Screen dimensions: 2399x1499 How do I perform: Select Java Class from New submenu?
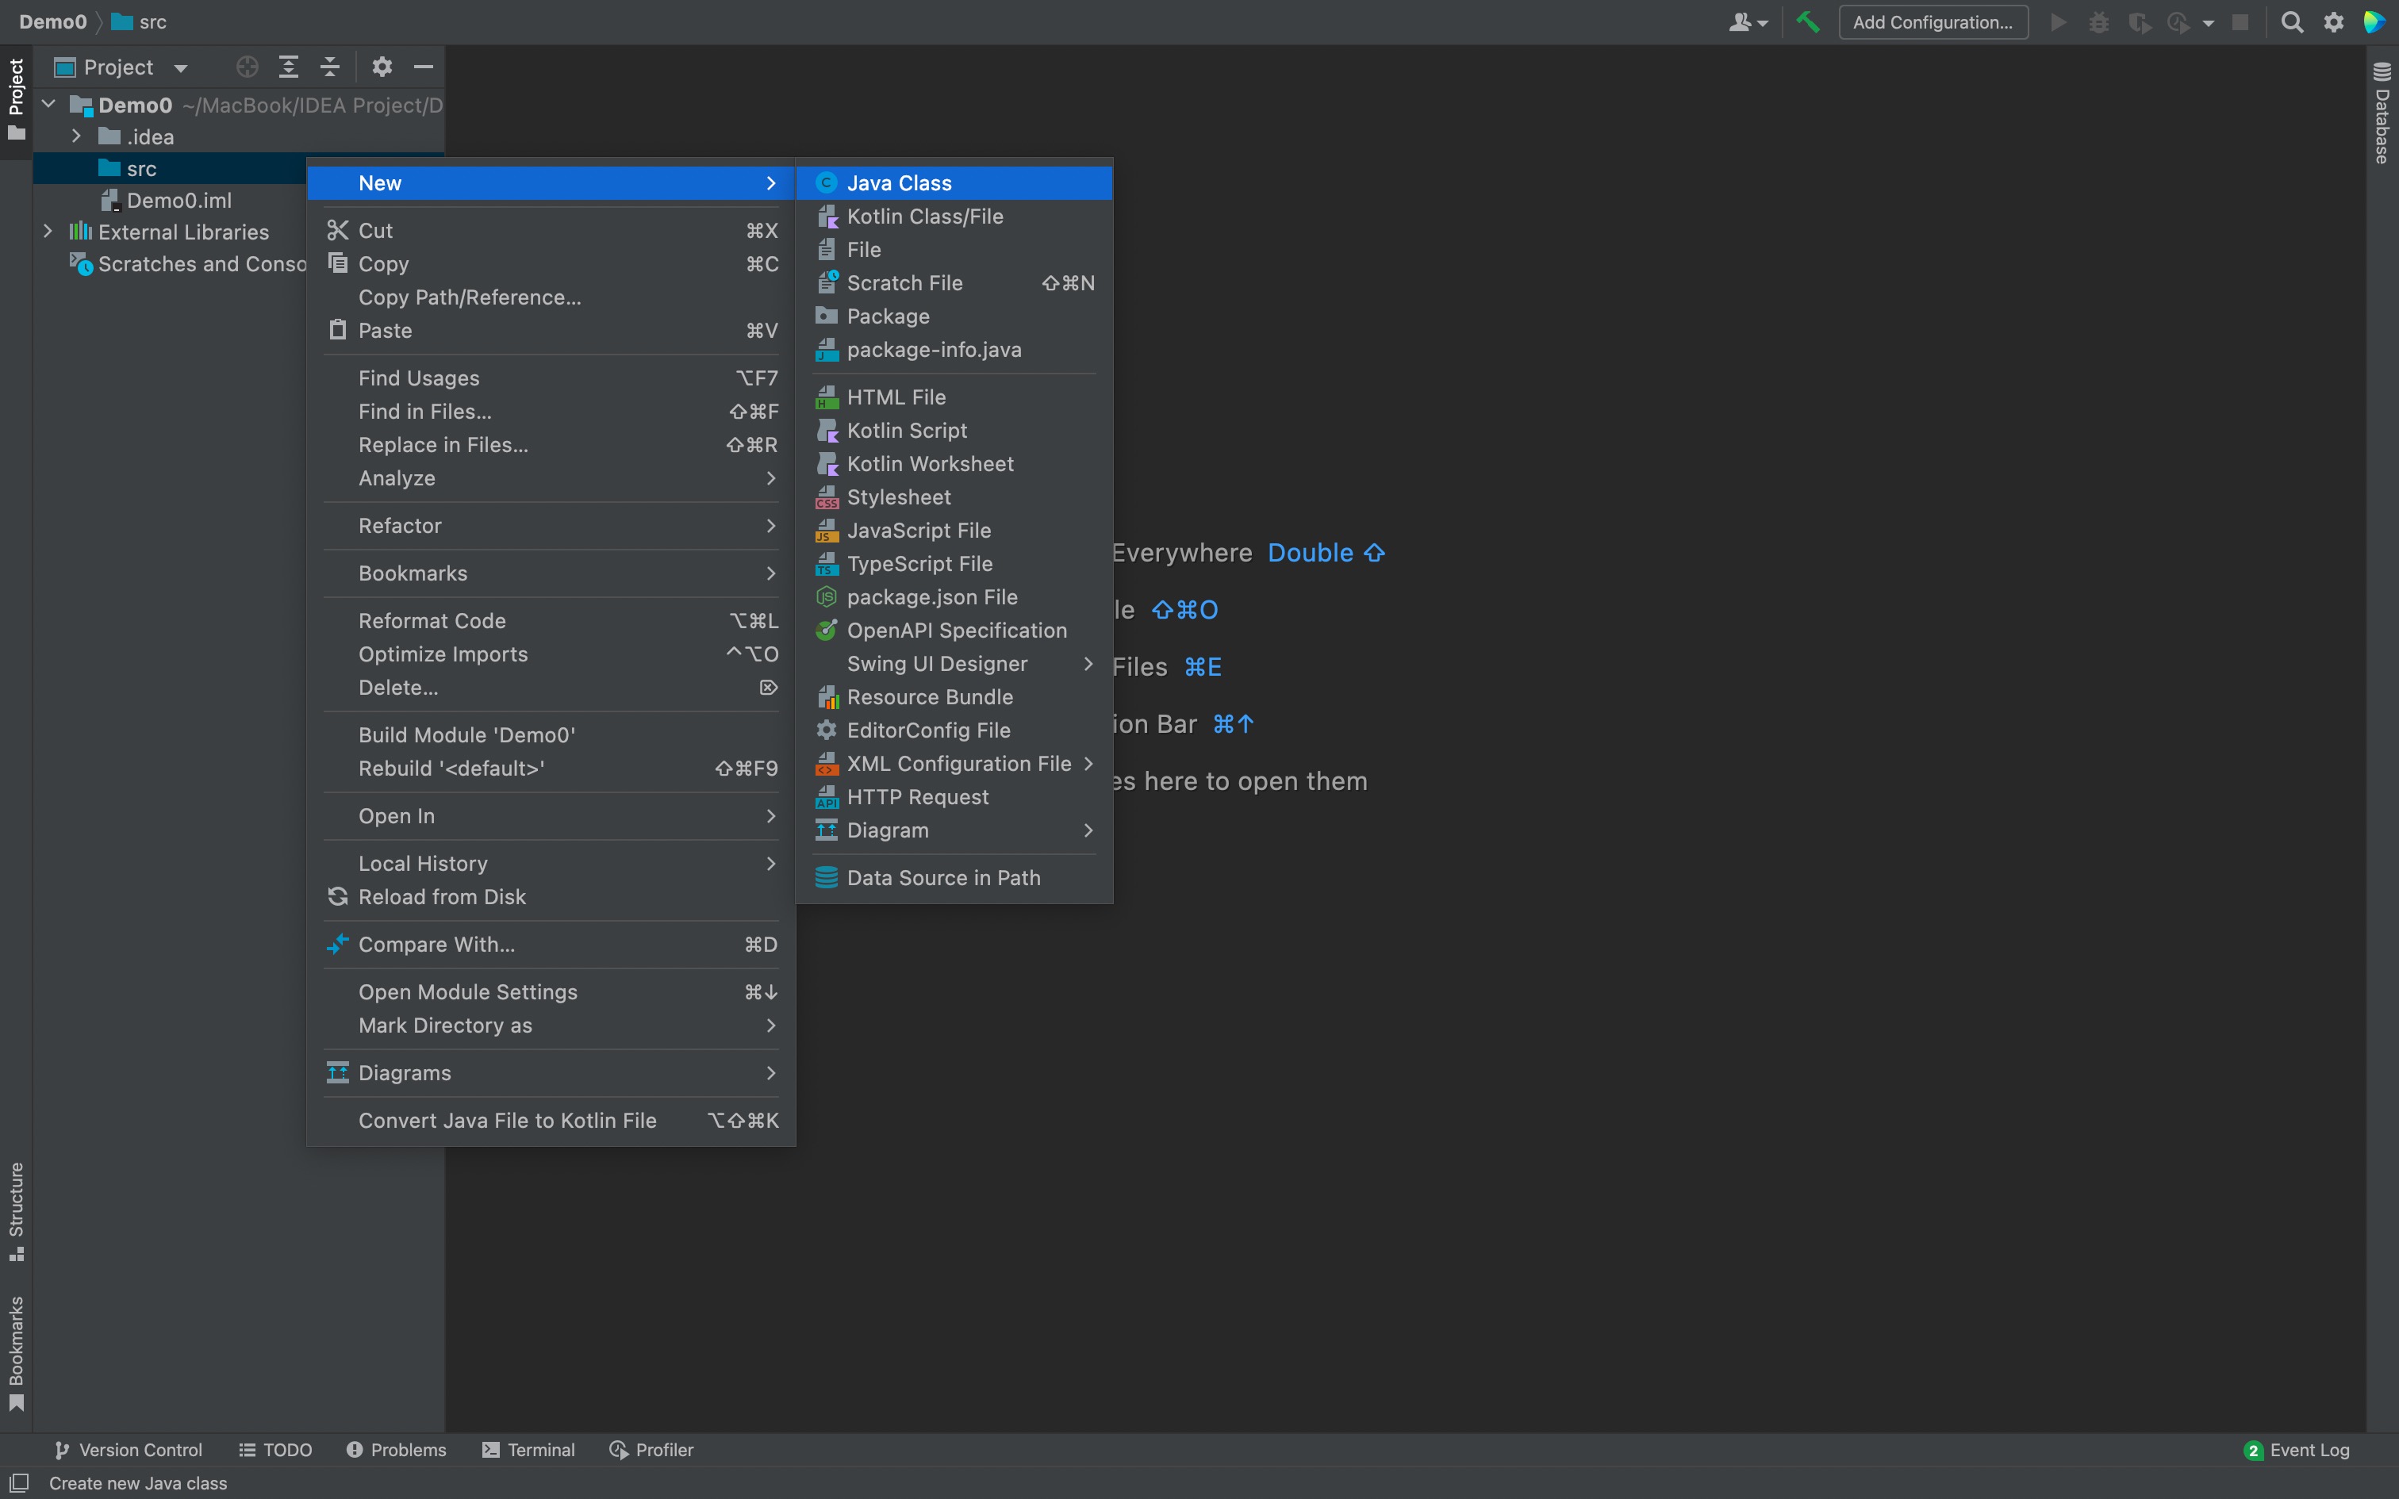[x=898, y=182]
